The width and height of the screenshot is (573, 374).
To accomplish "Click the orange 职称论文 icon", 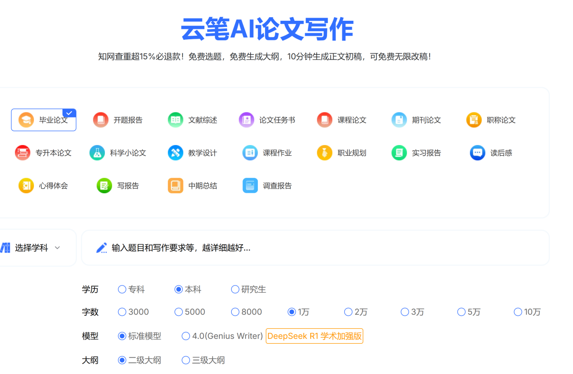I will click(x=474, y=120).
